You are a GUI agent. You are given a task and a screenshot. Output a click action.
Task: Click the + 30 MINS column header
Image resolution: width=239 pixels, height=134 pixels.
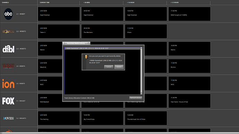tap(87, 2)
